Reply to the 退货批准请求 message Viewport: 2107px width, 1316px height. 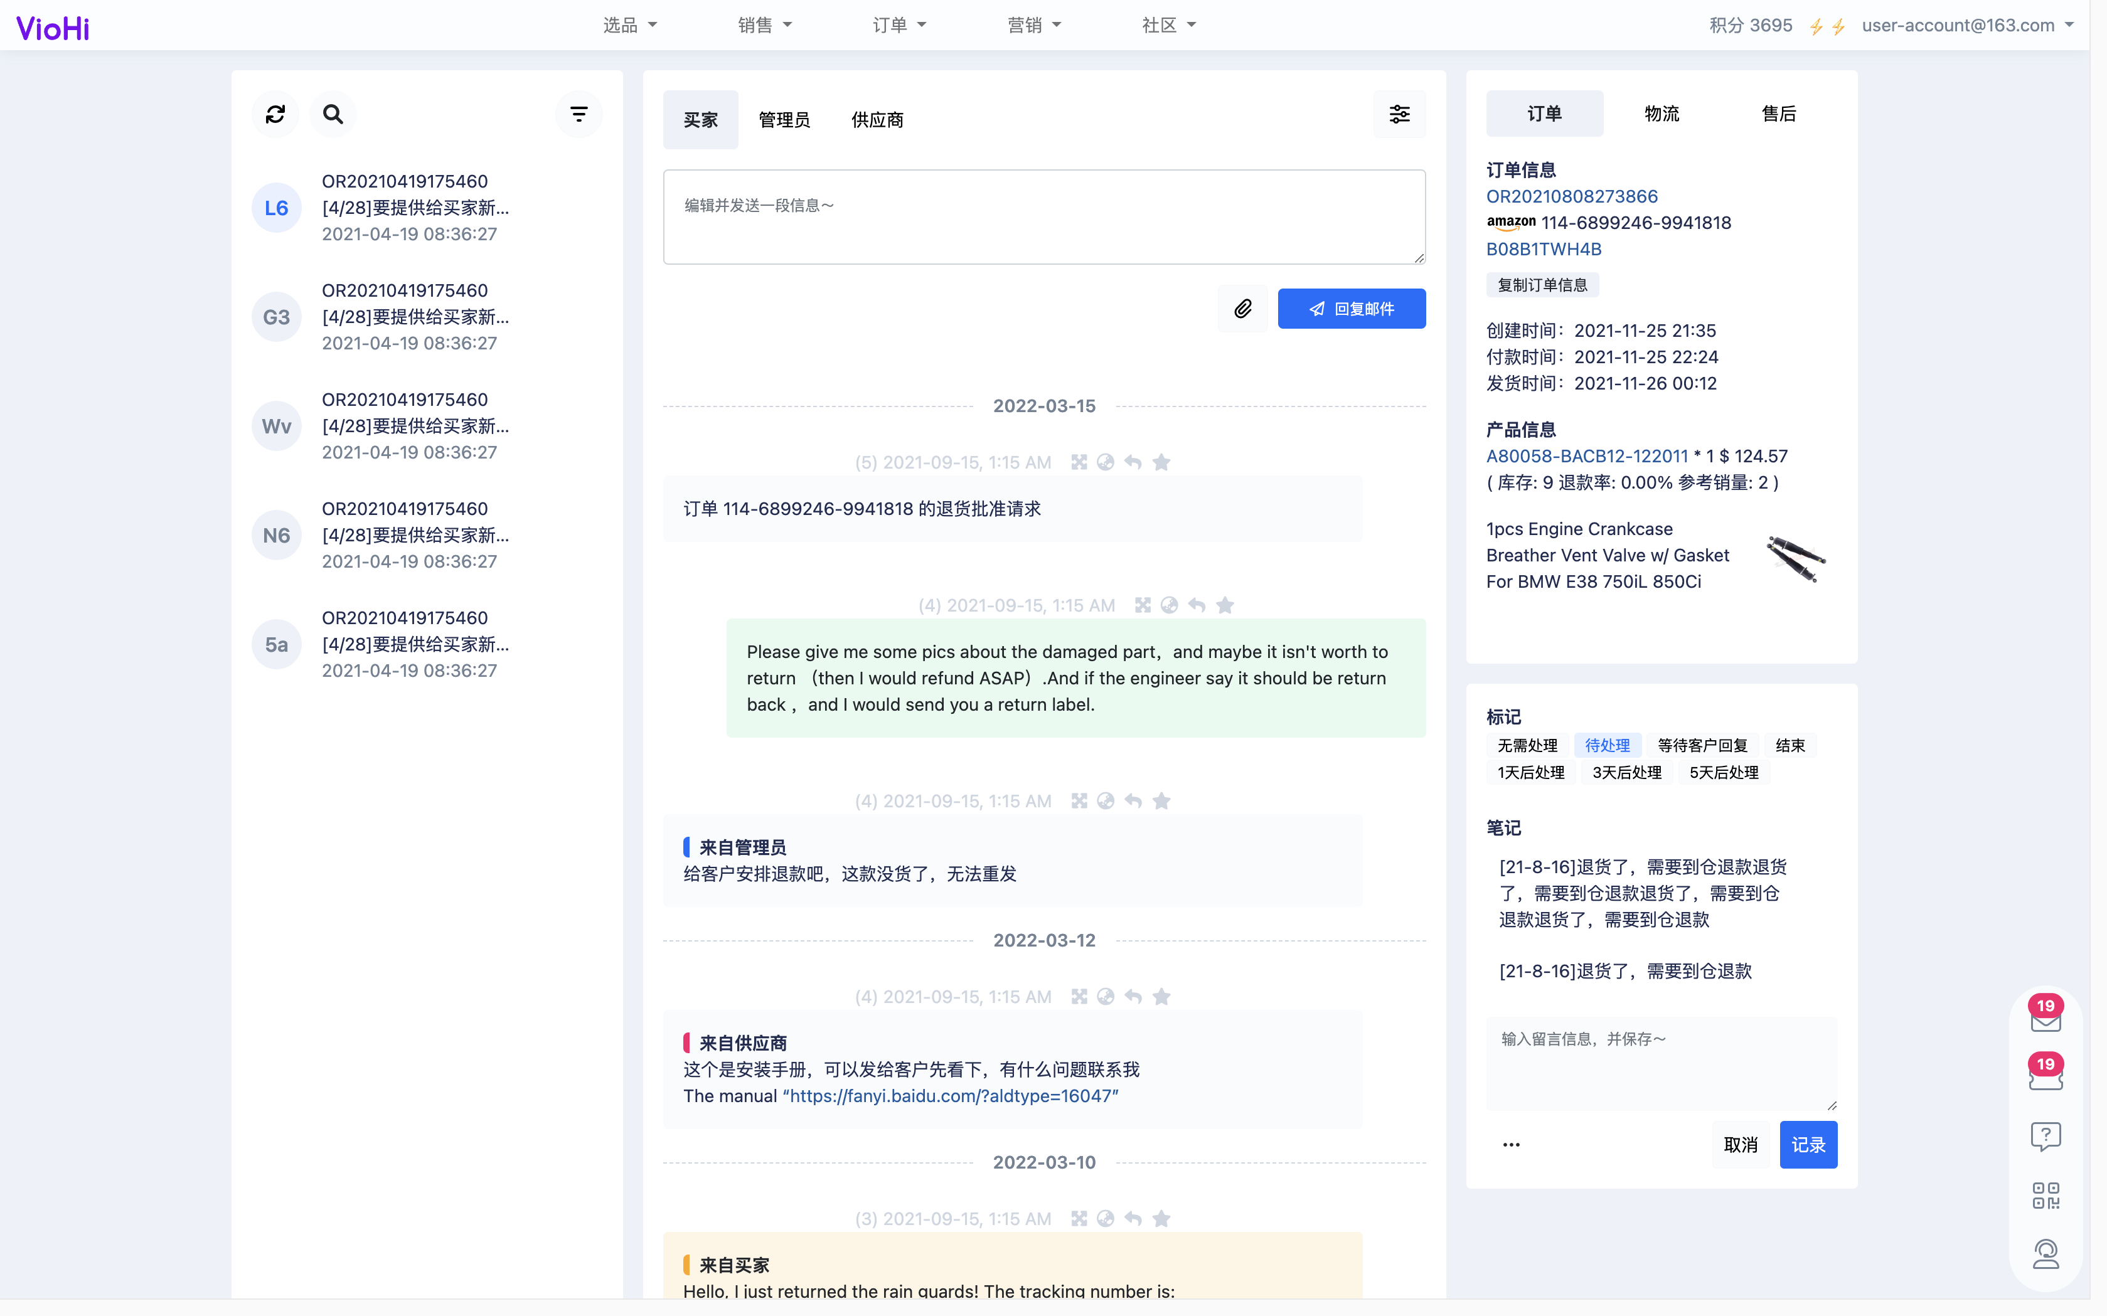tap(1133, 462)
